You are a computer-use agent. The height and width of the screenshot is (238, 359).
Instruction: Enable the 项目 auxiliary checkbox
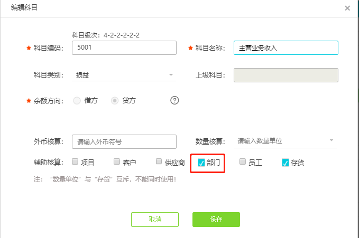coord(76,162)
